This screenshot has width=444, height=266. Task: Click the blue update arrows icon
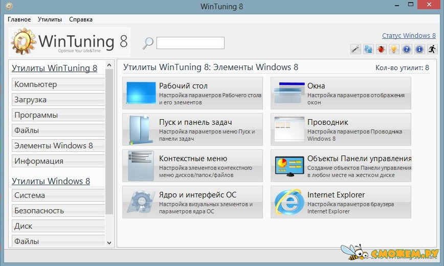(368, 49)
